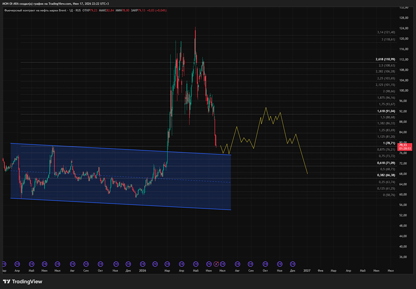
Task: Click the rollover marker icon above the first Ноя label before 2026
Action: (116, 264)
